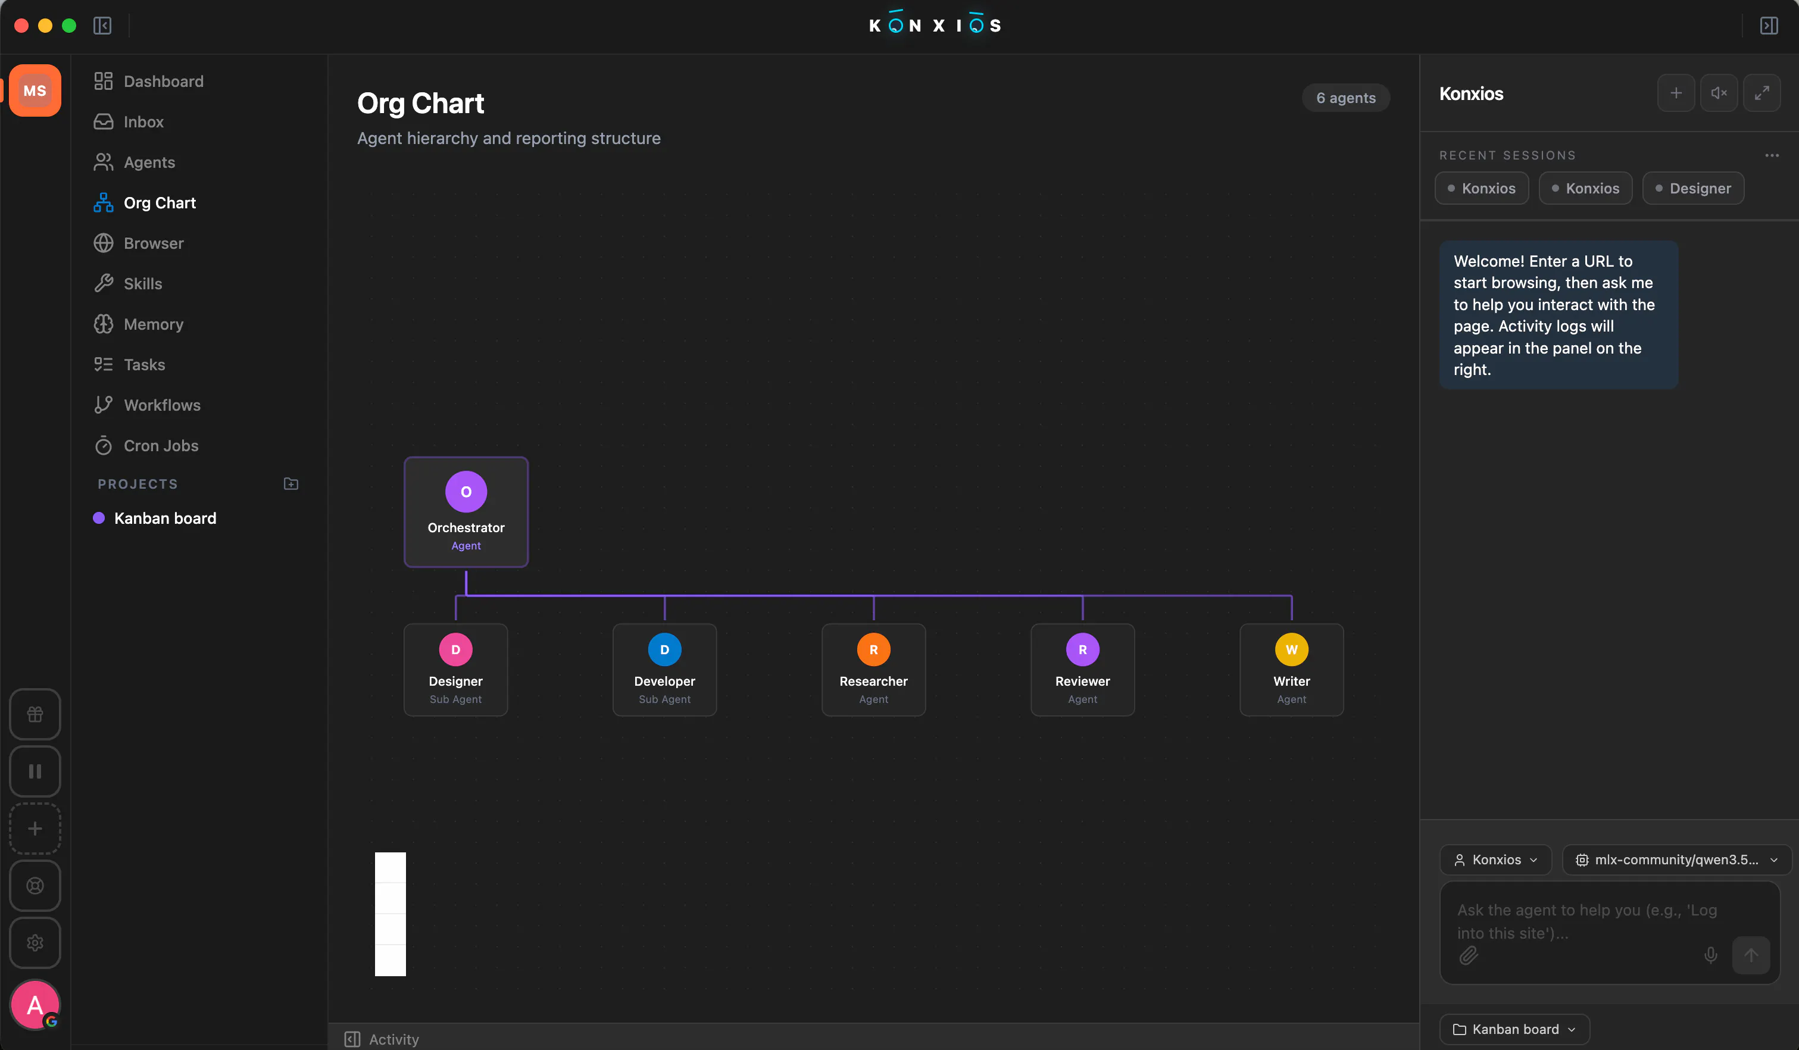This screenshot has width=1799, height=1050.
Task: Open the first Konxios recent session
Action: tap(1481, 189)
